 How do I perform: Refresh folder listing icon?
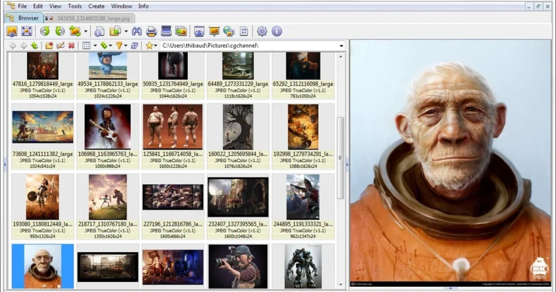135,46
